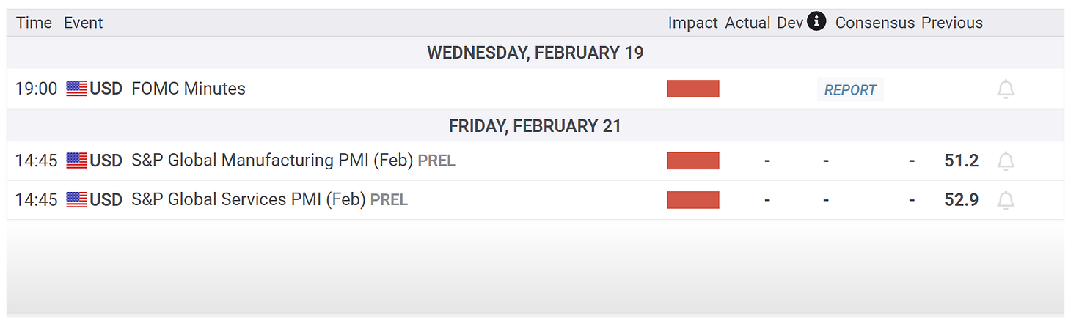Click previous value 51.2 on Manufacturing PMI

tap(962, 160)
